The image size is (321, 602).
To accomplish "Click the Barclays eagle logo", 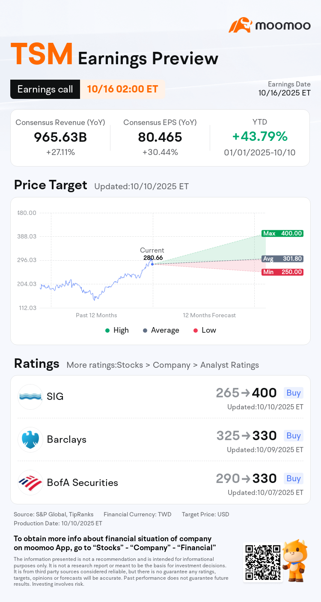I will [x=30, y=439].
